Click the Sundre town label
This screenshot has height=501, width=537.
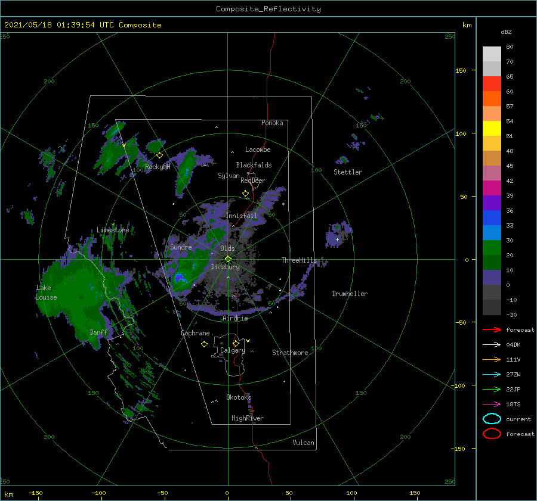181,247
